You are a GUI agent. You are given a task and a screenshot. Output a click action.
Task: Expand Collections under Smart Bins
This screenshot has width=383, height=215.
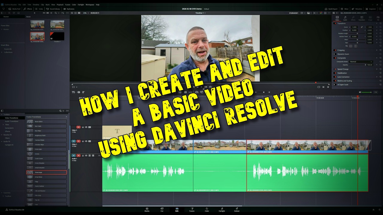(2, 52)
